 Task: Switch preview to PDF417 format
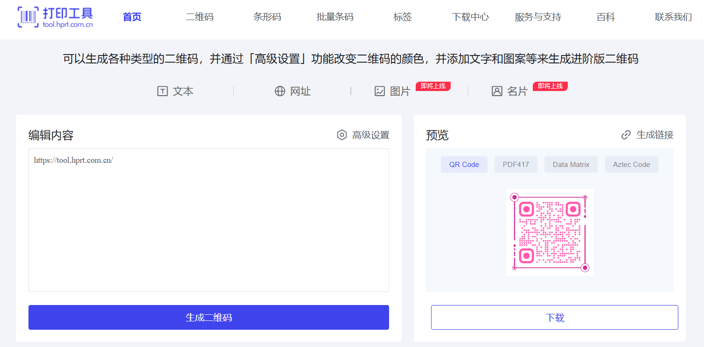(x=516, y=165)
